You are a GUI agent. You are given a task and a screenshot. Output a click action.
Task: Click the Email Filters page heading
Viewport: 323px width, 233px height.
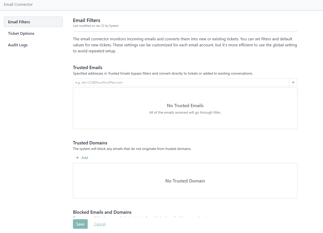(x=86, y=20)
